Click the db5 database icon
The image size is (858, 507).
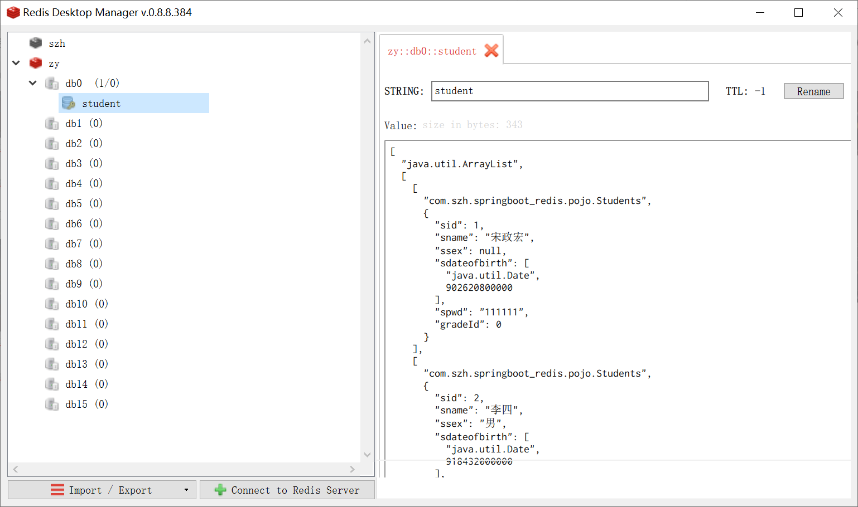52,203
